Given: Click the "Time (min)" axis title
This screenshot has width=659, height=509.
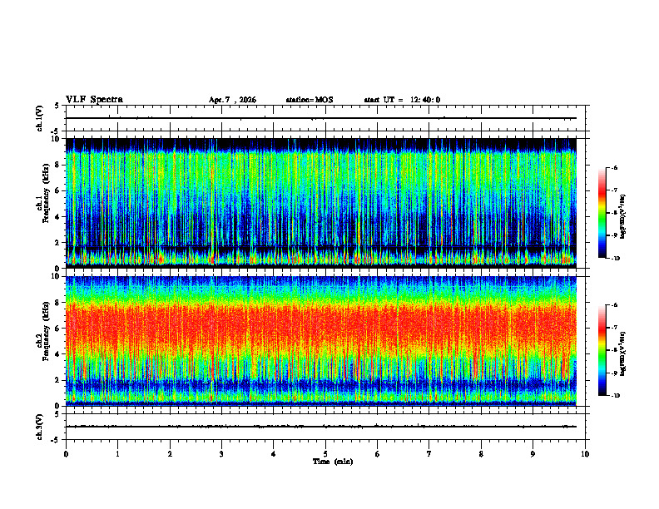Looking at the screenshot, I should point(333,462).
